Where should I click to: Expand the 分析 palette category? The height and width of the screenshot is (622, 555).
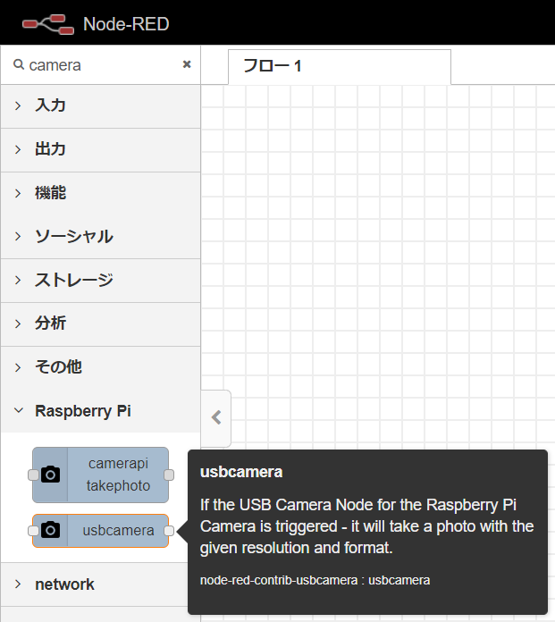tap(100, 324)
